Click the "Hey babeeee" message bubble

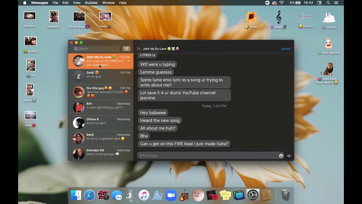(x=153, y=113)
